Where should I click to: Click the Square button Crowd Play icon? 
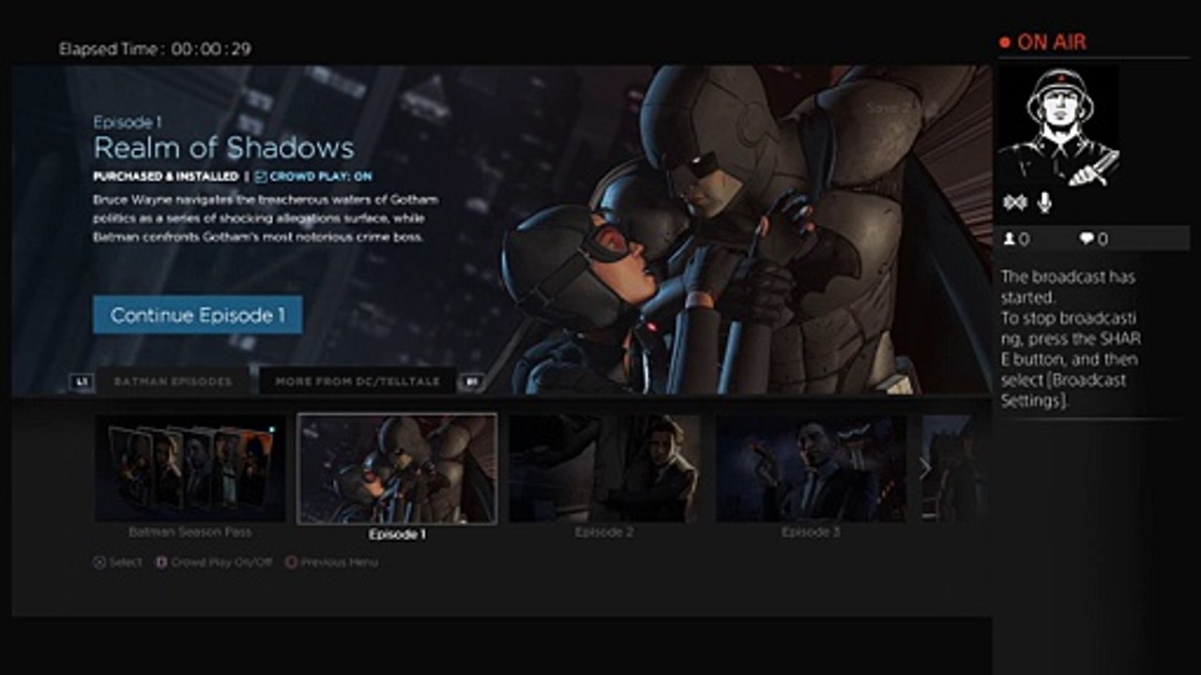(x=161, y=562)
